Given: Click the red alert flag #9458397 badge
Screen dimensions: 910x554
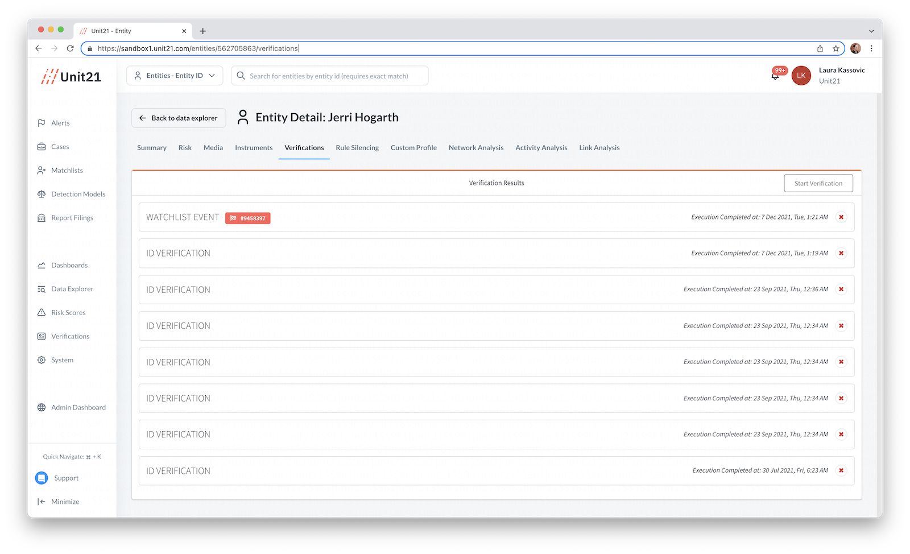Looking at the screenshot, I should pyautogui.click(x=248, y=218).
